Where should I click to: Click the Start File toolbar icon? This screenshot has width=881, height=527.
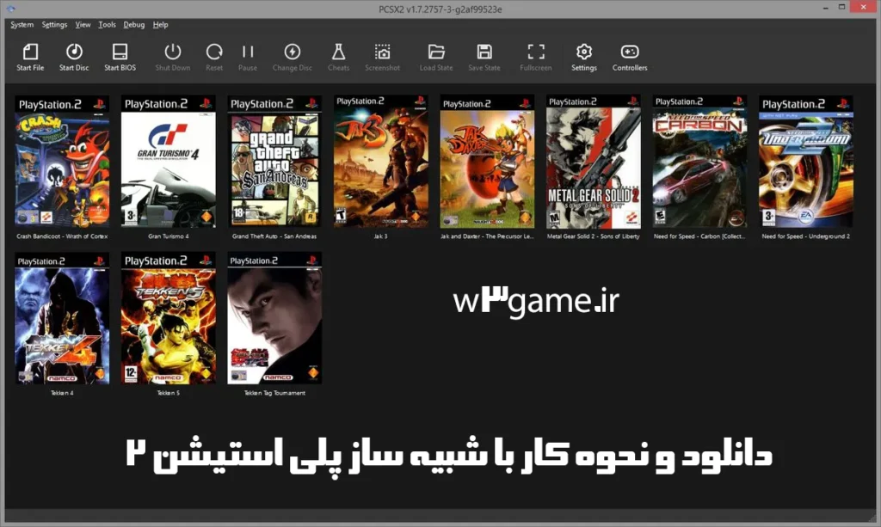point(30,52)
